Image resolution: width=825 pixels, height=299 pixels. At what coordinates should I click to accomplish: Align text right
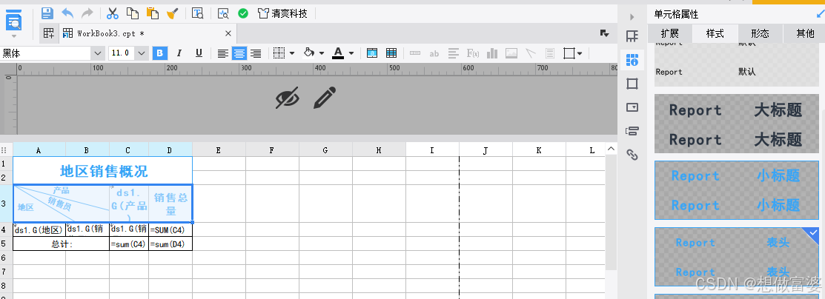256,53
